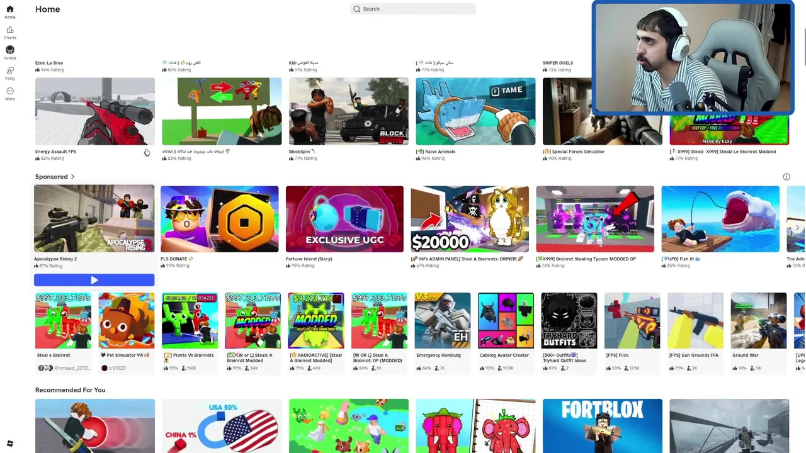Open strawberry elephant recommended thumbnail
Screen dimensions: 806x453
point(475,426)
